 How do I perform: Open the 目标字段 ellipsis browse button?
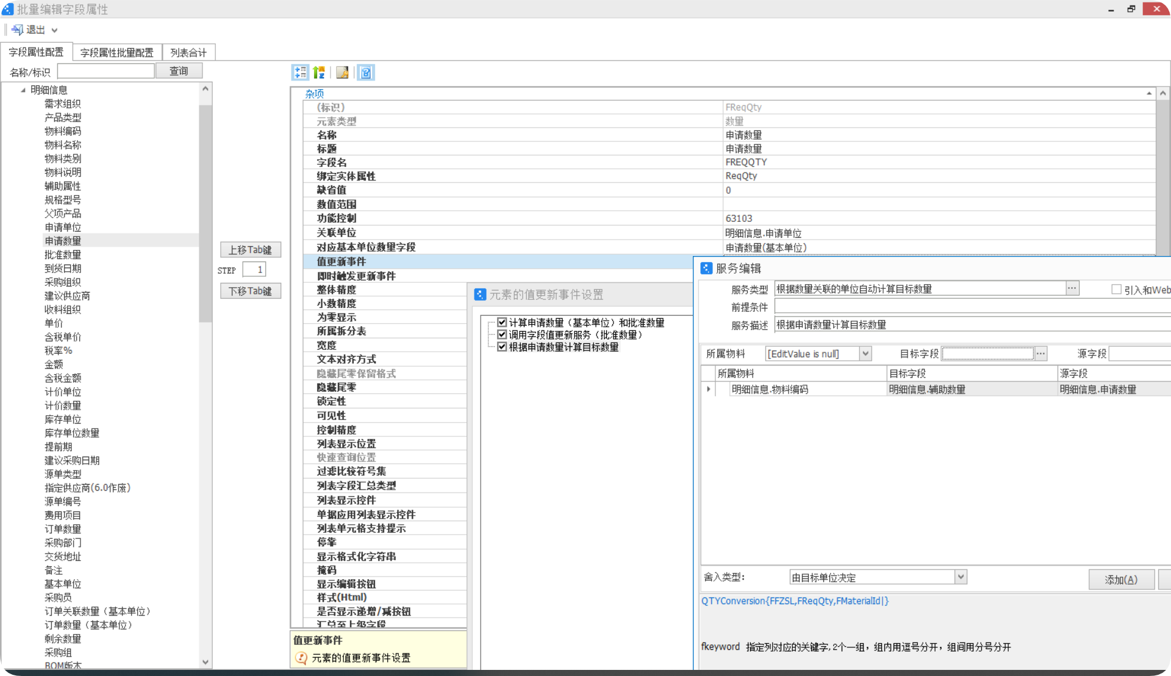pyautogui.click(x=1041, y=354)
